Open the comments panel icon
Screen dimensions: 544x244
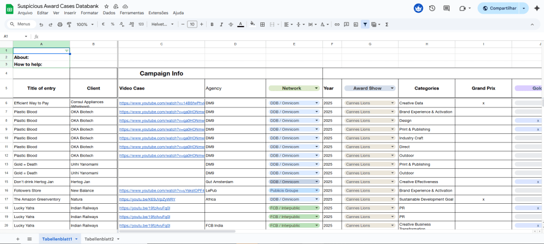click(x=446, y=8)
